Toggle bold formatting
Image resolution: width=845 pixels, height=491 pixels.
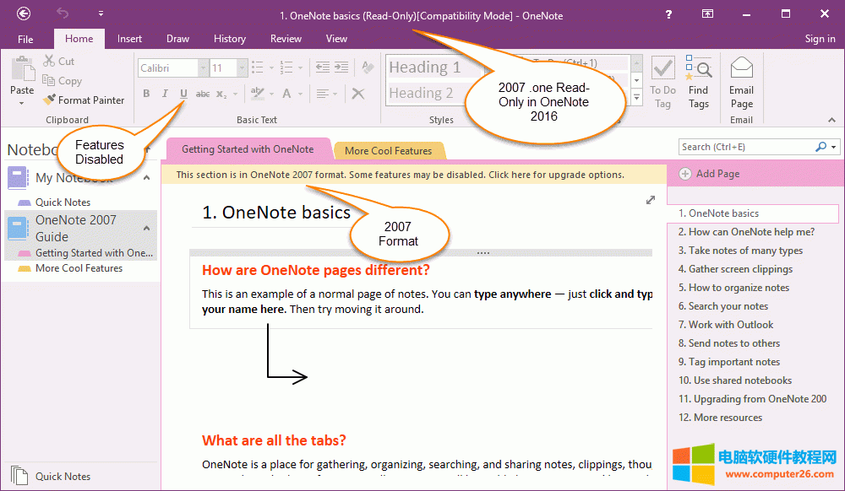click(146, 94)
